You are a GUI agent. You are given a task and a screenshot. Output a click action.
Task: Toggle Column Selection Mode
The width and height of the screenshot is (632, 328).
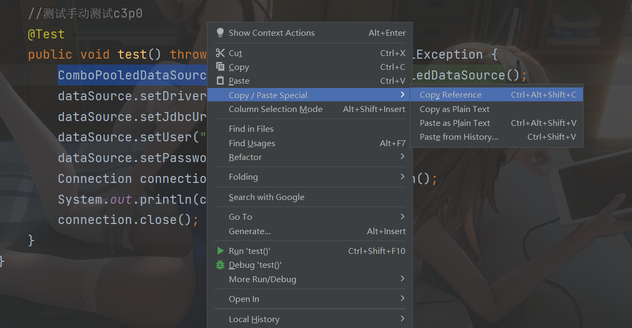pos(275,109)
